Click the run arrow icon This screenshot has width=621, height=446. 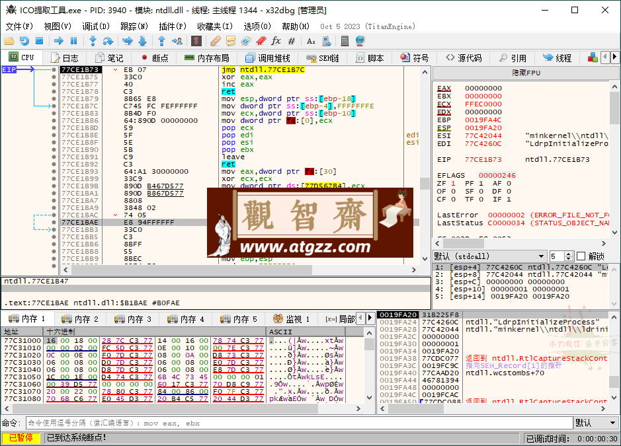point(59,41)
